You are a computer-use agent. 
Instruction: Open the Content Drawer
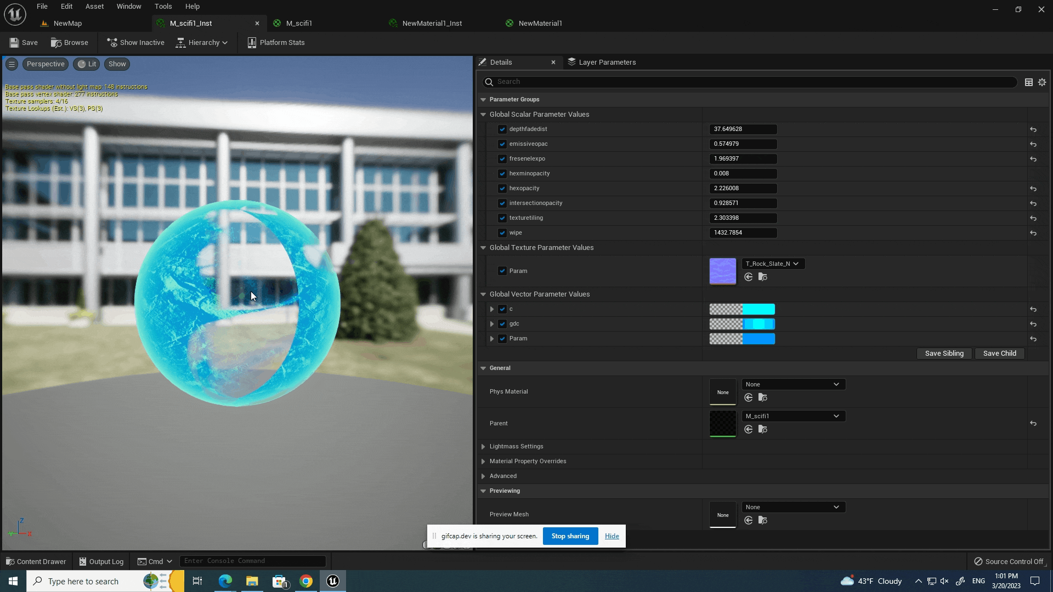tap(36, 561)
